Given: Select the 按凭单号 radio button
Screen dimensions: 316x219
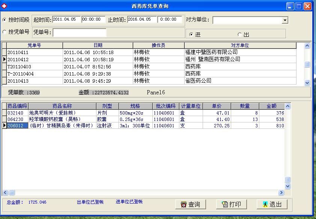Looking at the screenshot, I should (x=4, y=32).
